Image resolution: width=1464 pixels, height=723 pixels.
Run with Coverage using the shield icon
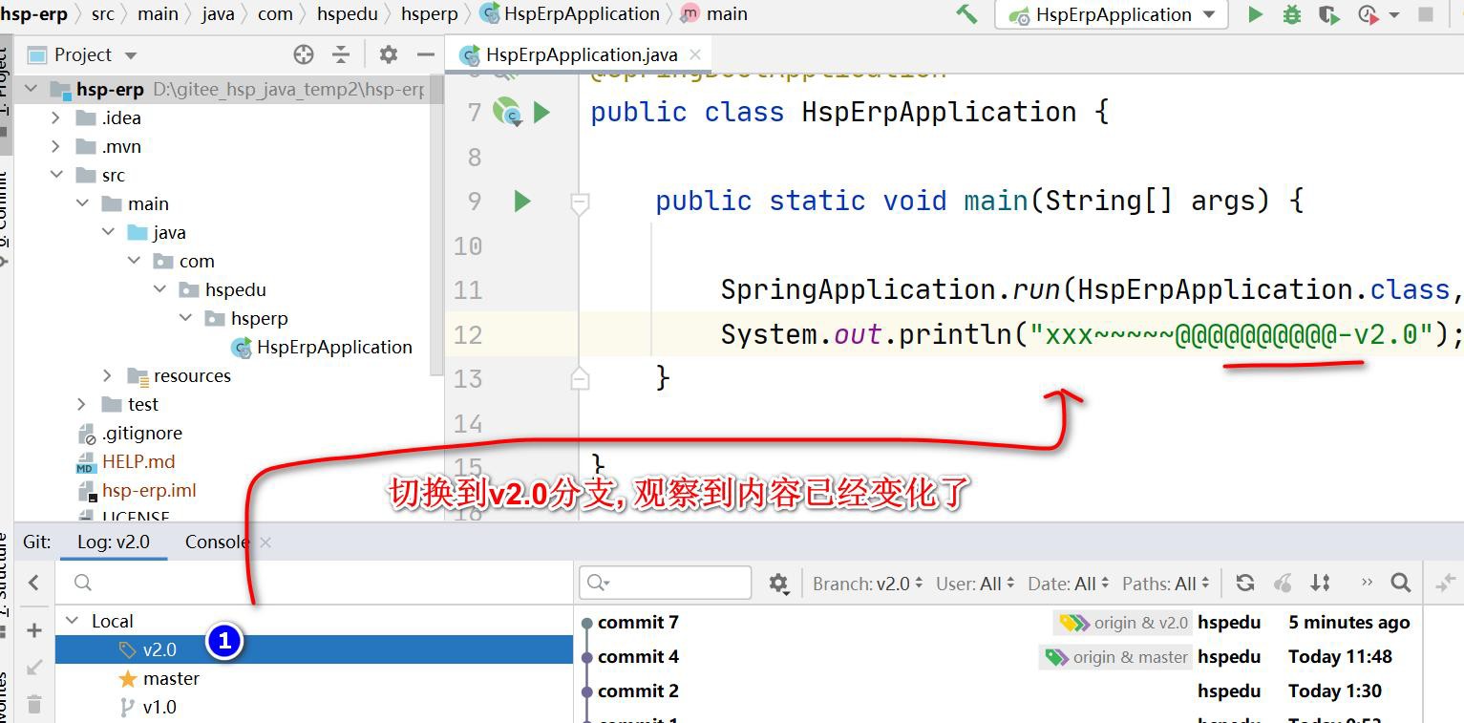(x=1327, y=14)
